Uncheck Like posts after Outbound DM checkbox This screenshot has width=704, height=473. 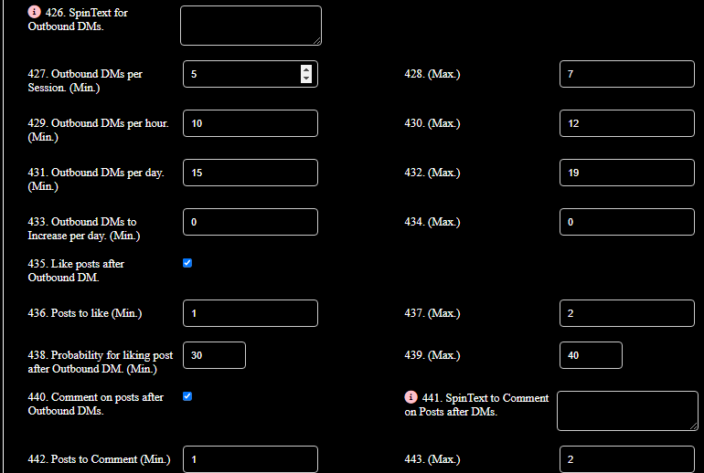[187, 263]
